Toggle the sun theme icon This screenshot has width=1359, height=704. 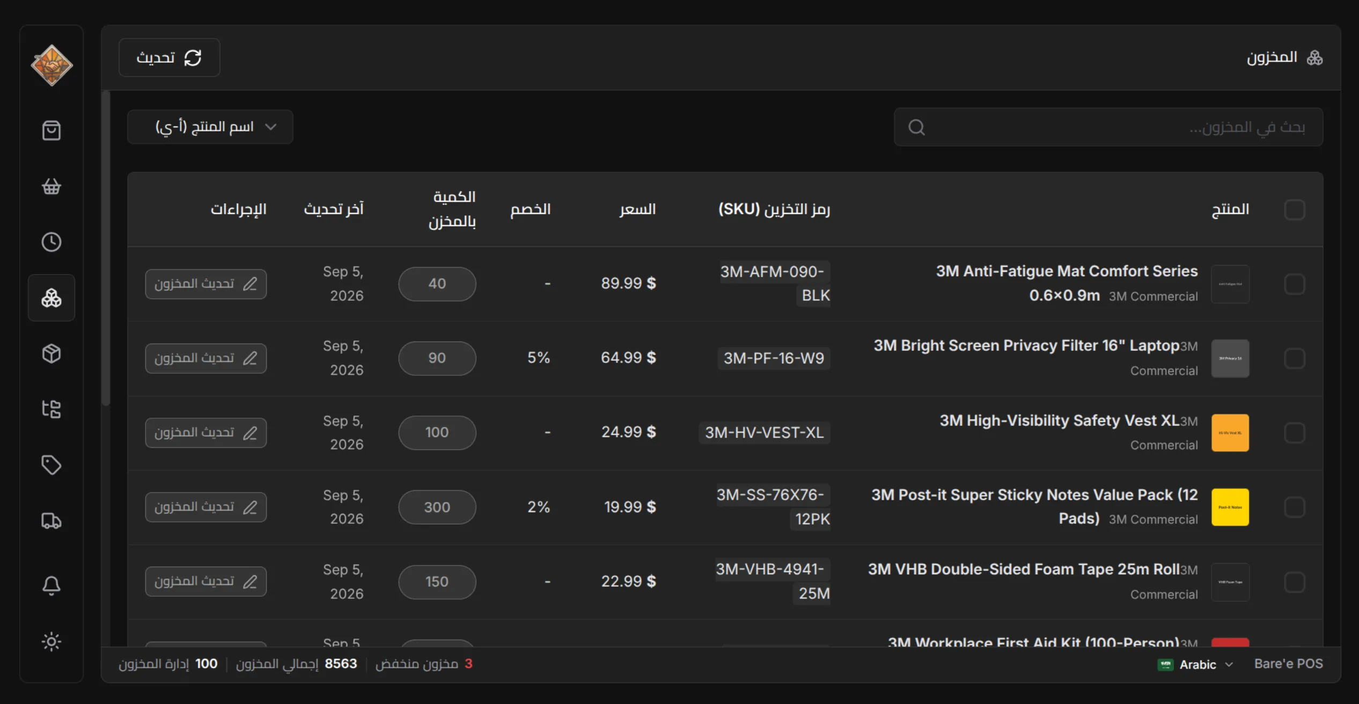(x=52, y=641)
